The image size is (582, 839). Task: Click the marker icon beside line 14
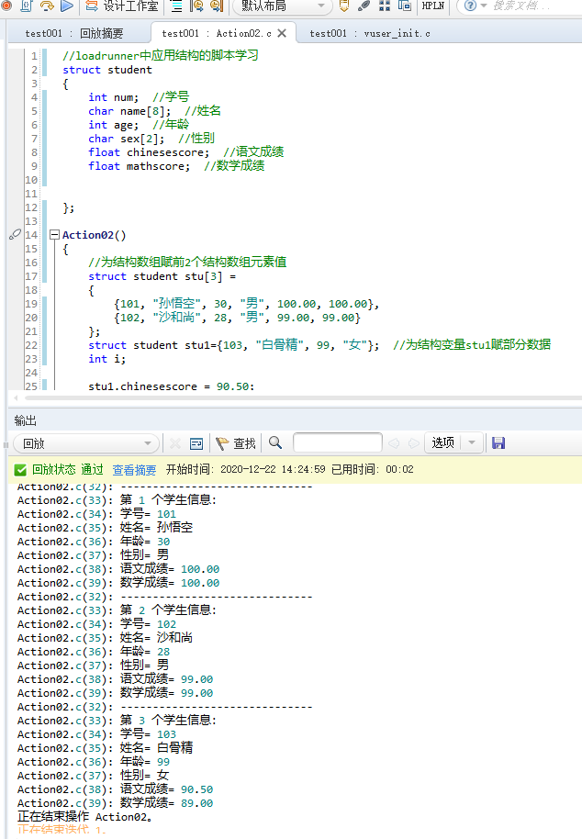click(15, 234)
